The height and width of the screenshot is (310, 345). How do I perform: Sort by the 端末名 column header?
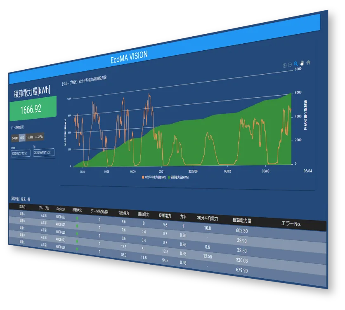22,207
